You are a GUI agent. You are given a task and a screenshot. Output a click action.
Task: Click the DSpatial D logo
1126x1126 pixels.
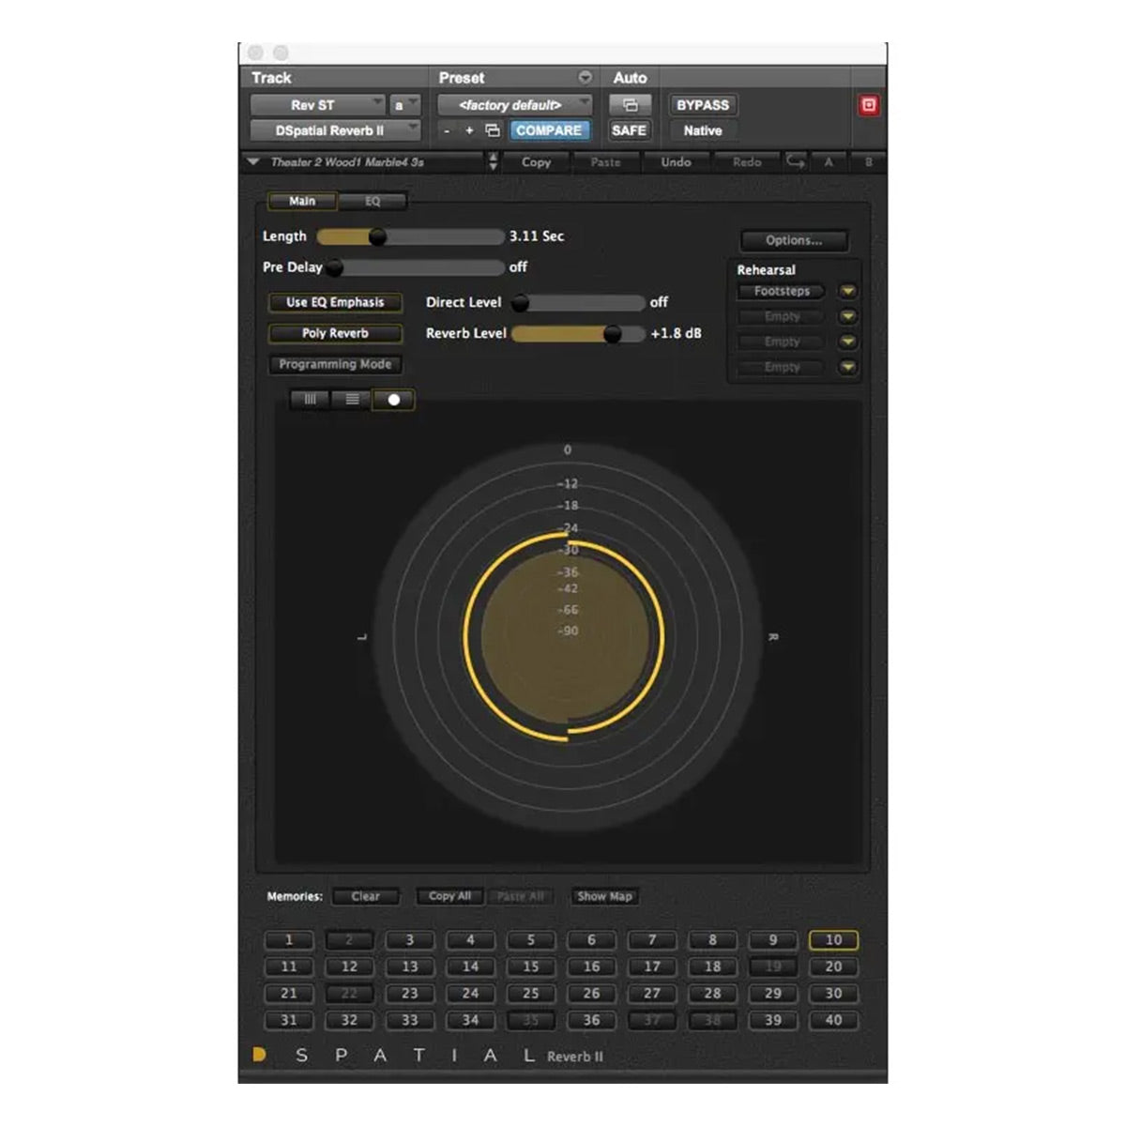(x=260, y=1055)
